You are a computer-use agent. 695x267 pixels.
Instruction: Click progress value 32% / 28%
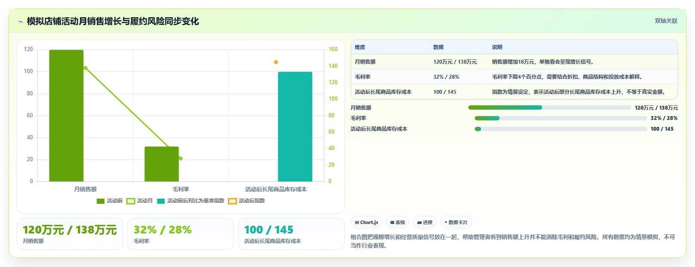(664, 118)
